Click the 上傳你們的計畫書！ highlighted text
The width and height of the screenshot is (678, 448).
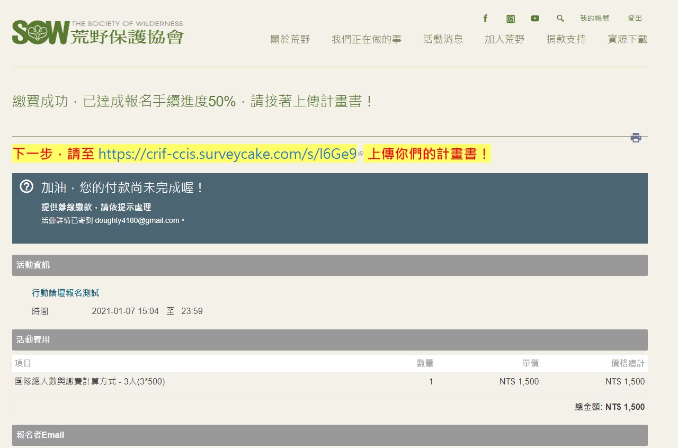(428, 154)
